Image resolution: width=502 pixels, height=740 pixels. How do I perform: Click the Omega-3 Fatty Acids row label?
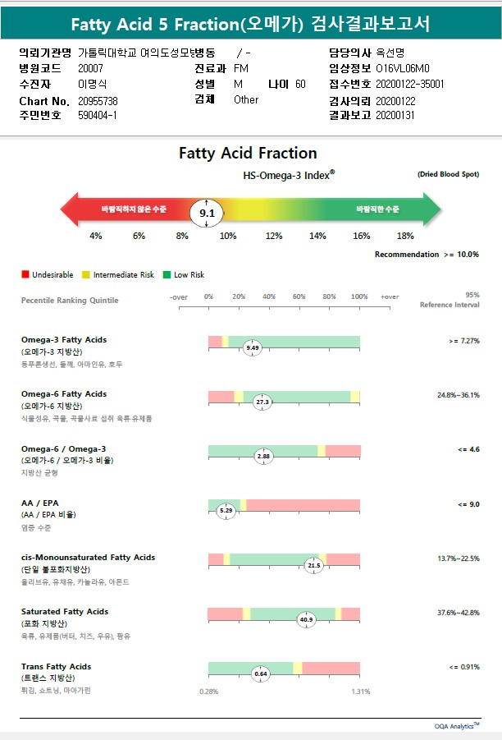coord(64,340)
